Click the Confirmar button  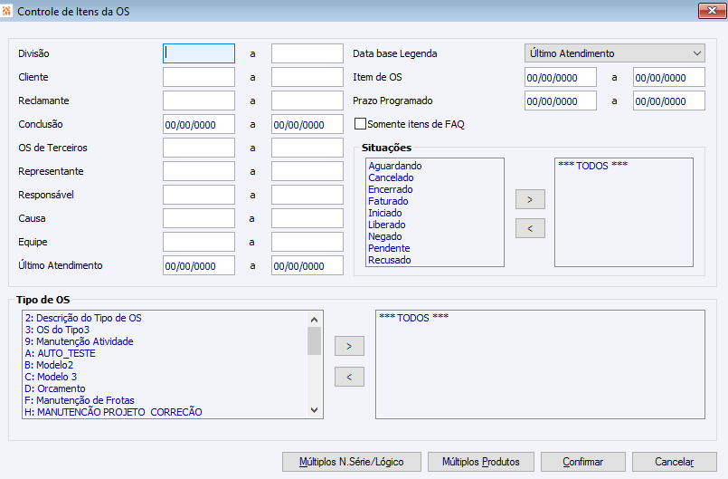coord(582,462)
